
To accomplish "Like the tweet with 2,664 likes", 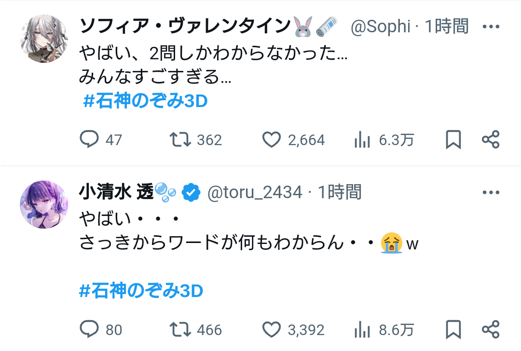I will tap(272, 139).
